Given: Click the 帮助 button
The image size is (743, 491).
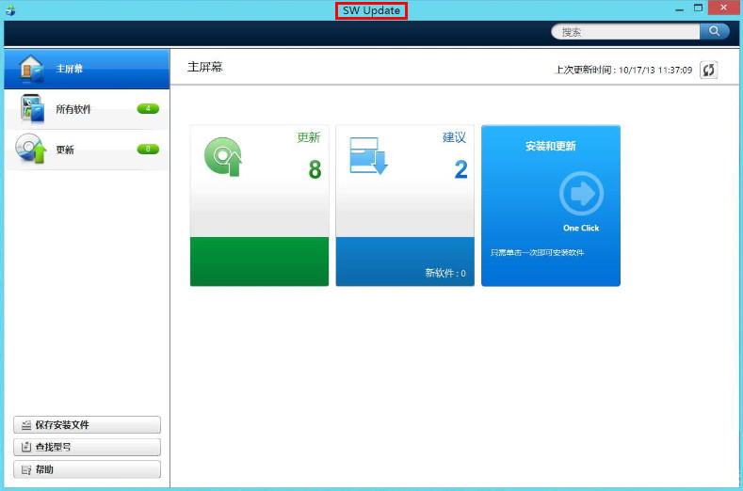Looking at the screenshot, I should pos(88,469).
